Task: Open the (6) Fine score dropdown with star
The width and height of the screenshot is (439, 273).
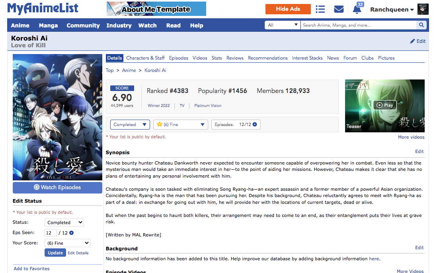Action: pyautogui.click(x=181, y=124)
